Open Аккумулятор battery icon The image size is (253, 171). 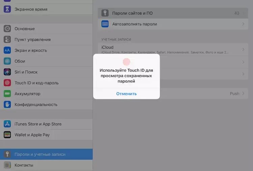pyautogui.click(x=7, y=93)
